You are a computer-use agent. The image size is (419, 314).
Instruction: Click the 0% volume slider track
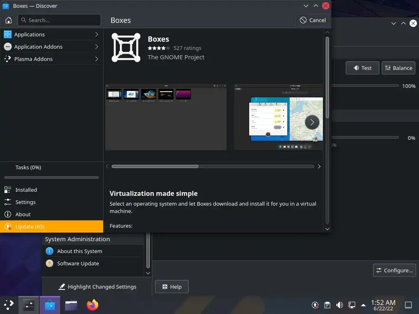point(365,137)
